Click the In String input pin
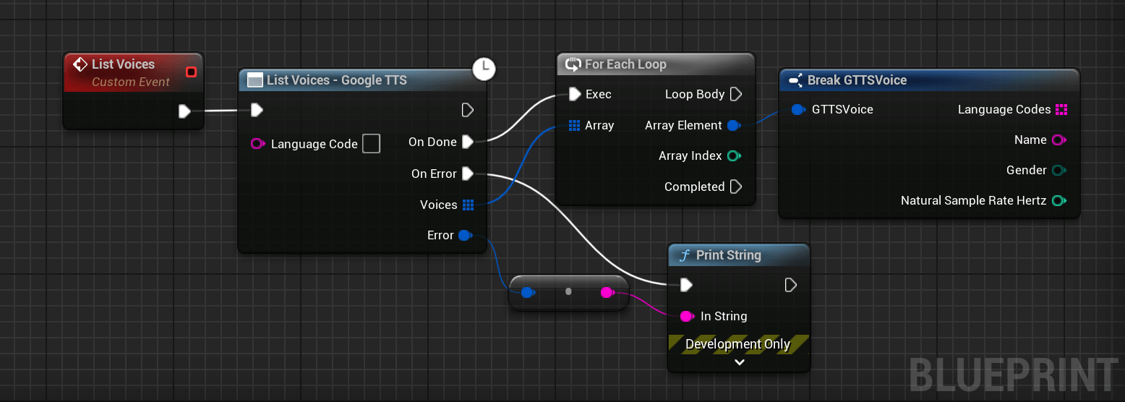The height and width of the screenshot is (402, 1125). 687,316
